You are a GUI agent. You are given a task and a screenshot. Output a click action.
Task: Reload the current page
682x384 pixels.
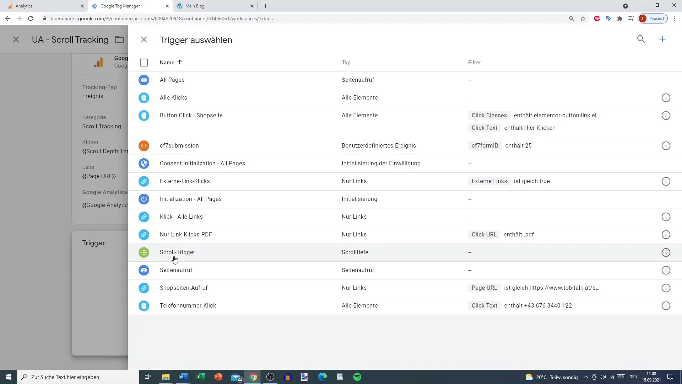[31, 18]
